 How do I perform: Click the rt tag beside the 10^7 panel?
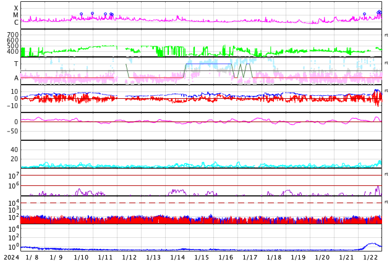click(386, 174)
